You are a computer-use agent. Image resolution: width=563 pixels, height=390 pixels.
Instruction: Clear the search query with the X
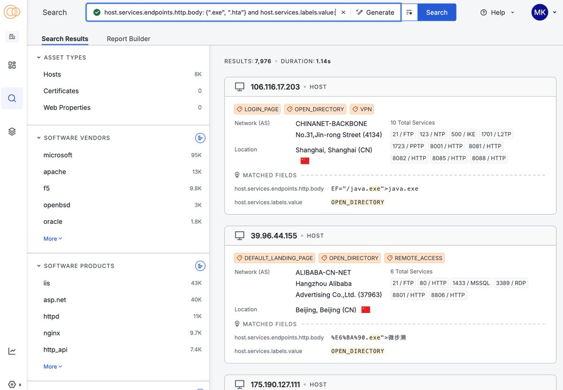click(x=343, y=13)
